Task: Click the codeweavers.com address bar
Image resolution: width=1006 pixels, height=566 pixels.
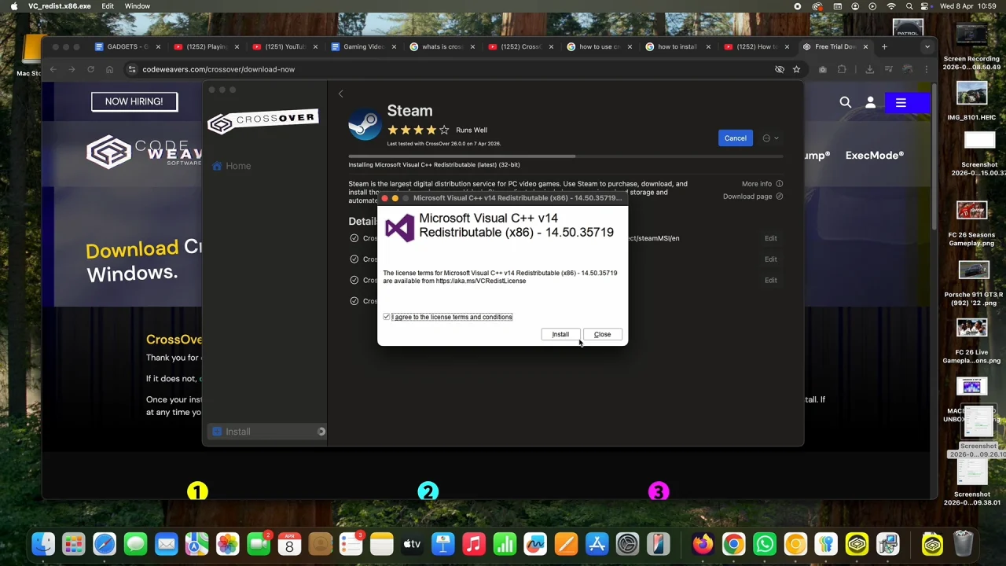Action: coord(218,69)
